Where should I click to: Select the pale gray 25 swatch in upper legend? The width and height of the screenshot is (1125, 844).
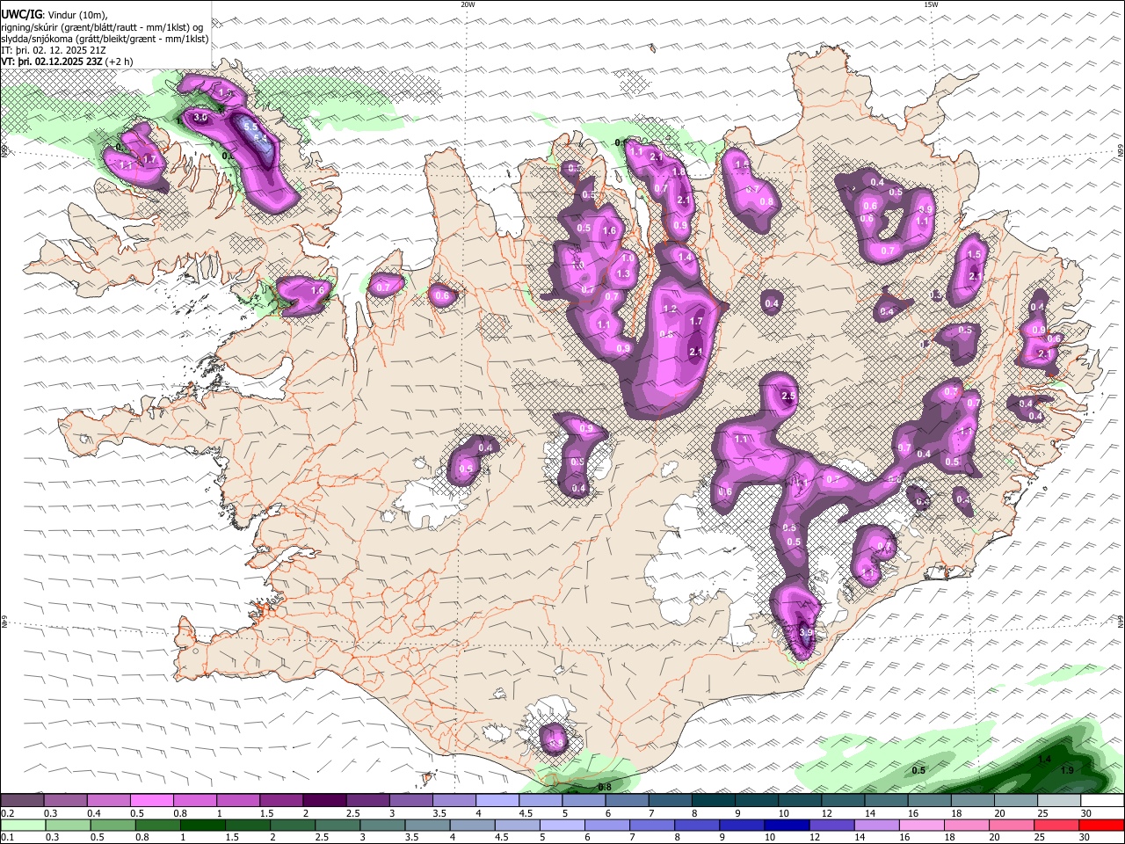click(1058, 800)
